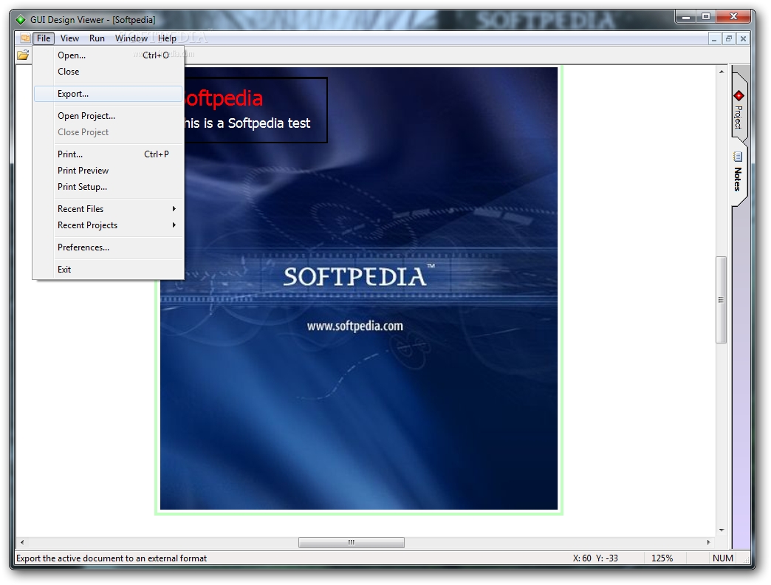Open Preferences... from the File menu

click(x=108, y=247)
